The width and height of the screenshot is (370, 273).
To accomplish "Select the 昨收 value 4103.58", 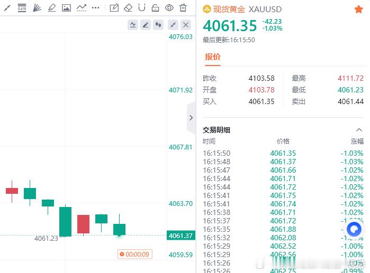I will tap(261, 78).
